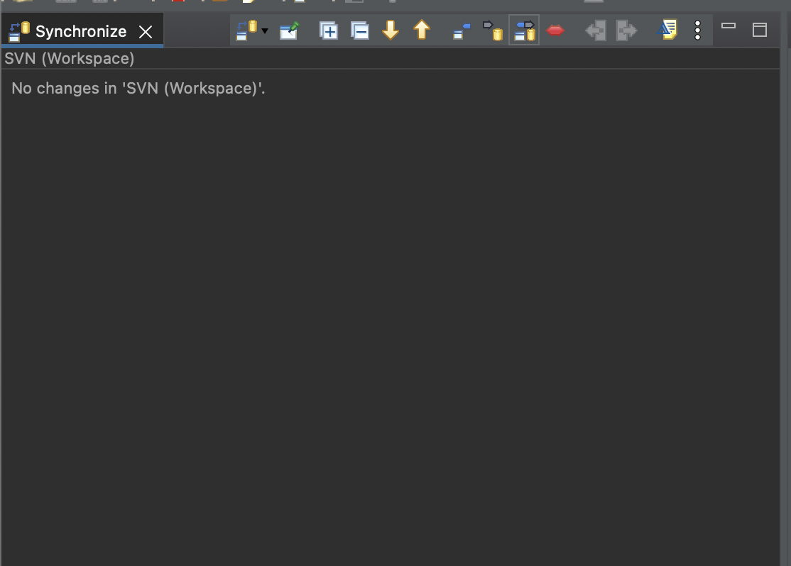Pin the current synchronization
791x566 pixels.
(x=290, y=30)
